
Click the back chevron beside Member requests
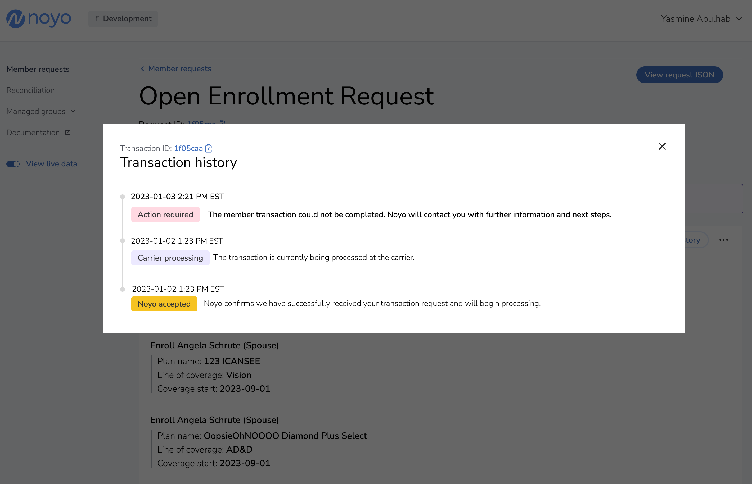[142, 69]
